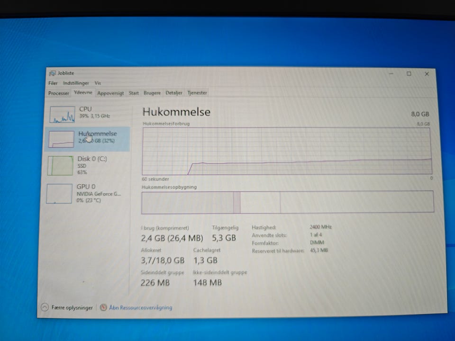The width and height of the screenshot is (455, 341).
Task: Select the CPU graph thumbnail
Action: (63, 115)
